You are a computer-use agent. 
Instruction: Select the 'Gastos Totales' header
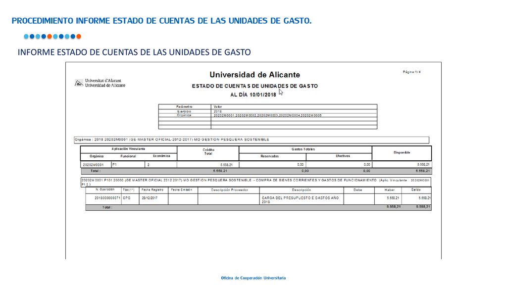tap(303, 149)
